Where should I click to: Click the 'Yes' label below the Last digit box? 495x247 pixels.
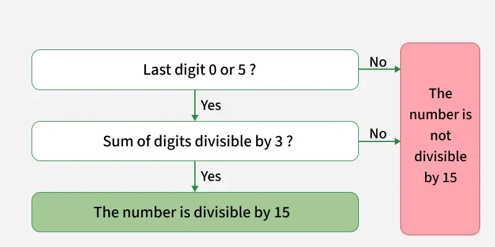click(x=211, y=106)
